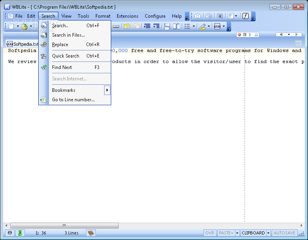Open the new document dropdown arrow
308x240 pixels.
tap(18, 26)
